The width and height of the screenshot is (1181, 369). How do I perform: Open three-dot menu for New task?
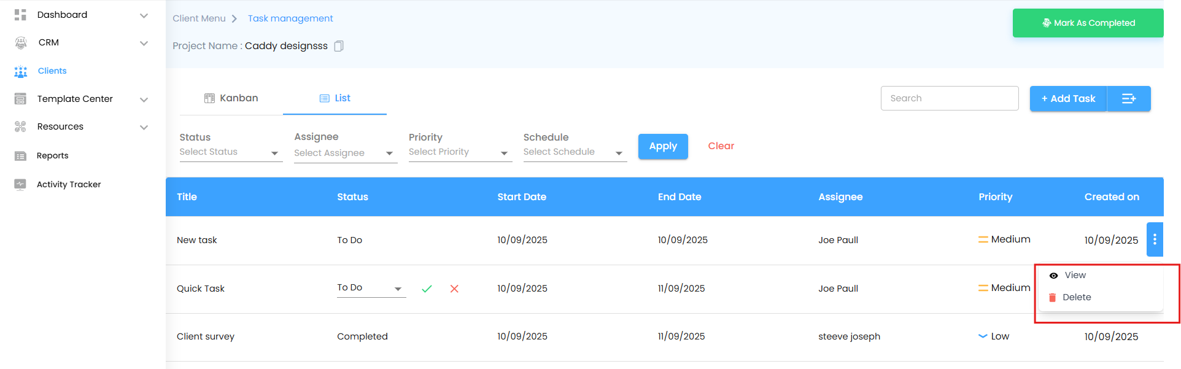pyautogui.click(x=1155, y=239)
